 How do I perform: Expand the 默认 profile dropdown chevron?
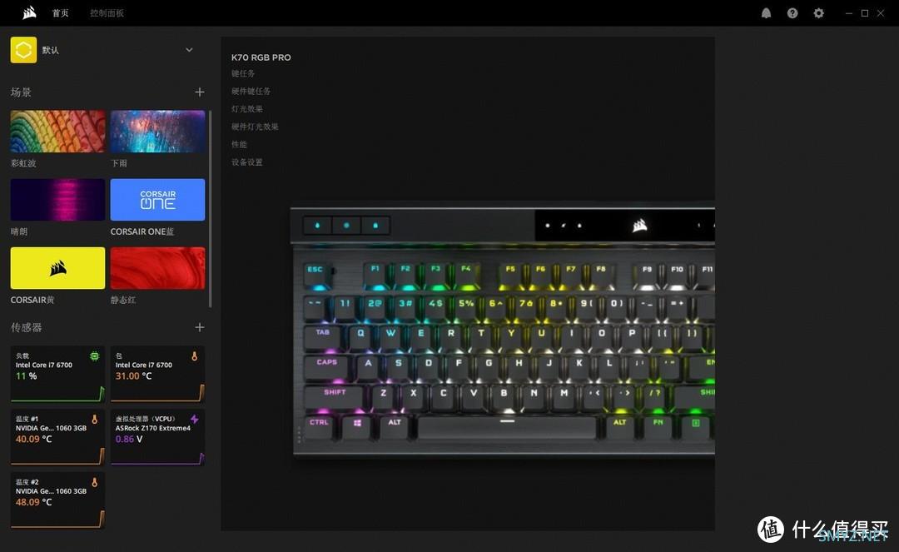[189, 50]
